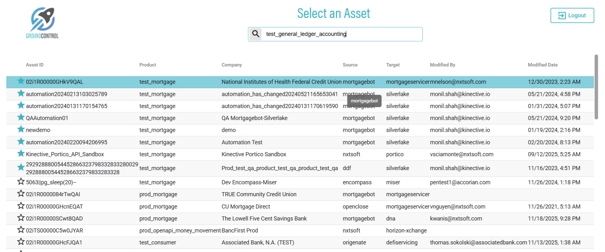Click the magnifying glass search icon
This screenshot has width=605, height=252.
[x=255, y=34]
